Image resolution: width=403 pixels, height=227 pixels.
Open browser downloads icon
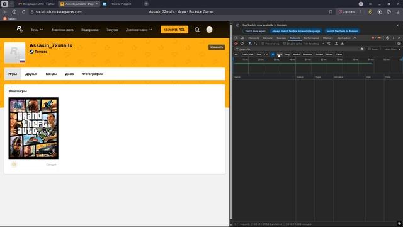tap(398, 12)
